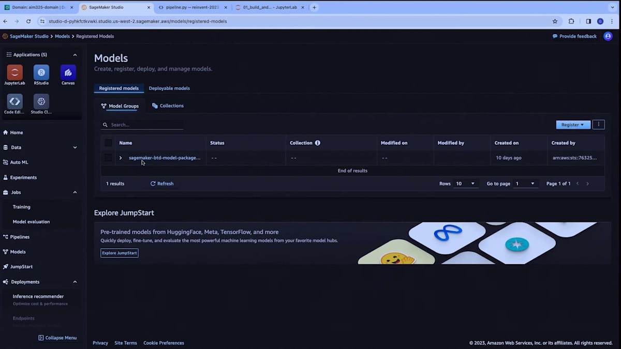Bookmark this page with the star icon
Screen dimensions: 621x349
tap(555, 21)
